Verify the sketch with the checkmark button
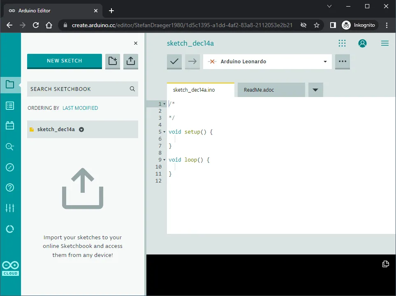396x296 pixels. 174,62
